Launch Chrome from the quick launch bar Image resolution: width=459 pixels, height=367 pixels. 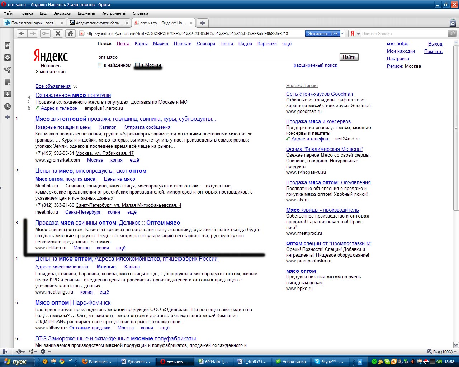tap(62, 362)
